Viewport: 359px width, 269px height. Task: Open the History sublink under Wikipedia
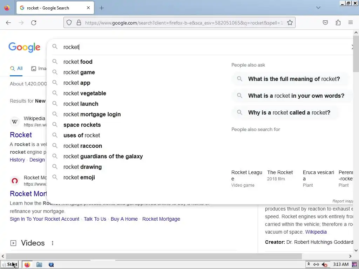[x=18, y=160]
